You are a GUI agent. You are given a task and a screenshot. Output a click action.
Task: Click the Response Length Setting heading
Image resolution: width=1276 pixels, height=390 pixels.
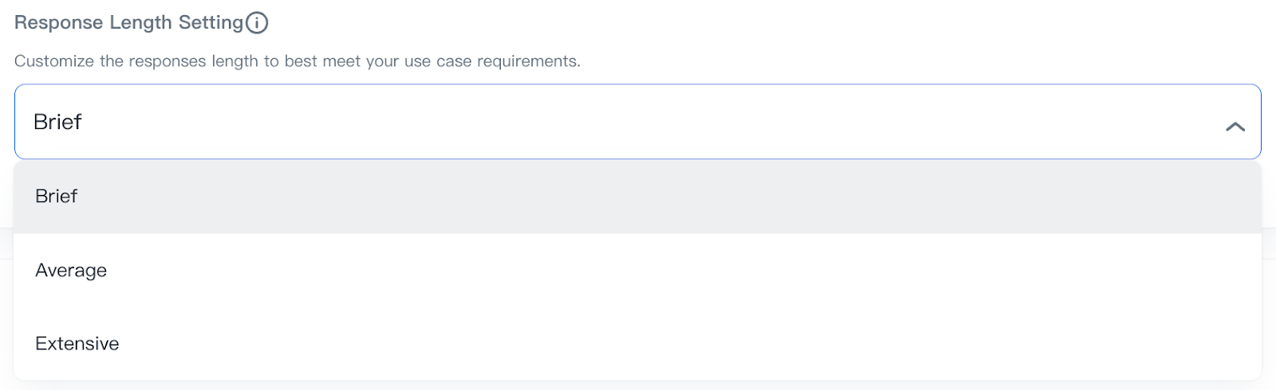click(x=128, y=23)
